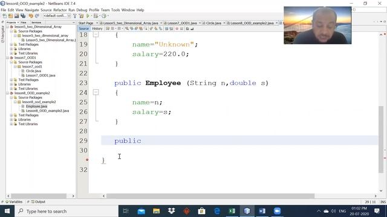Collapse the lesson5_two_Dimensional_Array project node
This screenshot has width=387, height=217.
click(x=7, y=27)
